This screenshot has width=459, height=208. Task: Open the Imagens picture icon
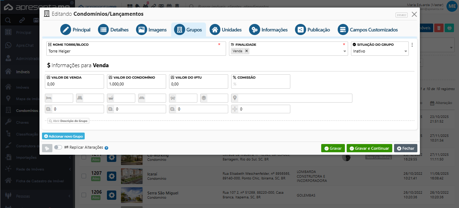coord(142,30)
